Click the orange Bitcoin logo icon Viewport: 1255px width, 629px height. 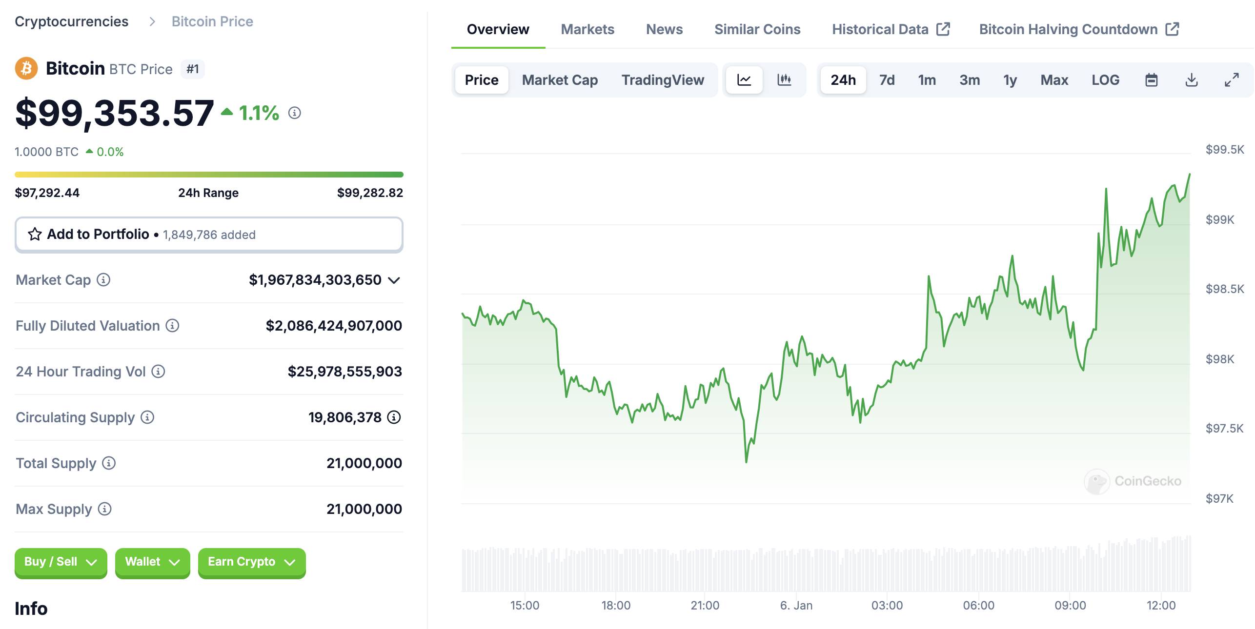[26, 69]
